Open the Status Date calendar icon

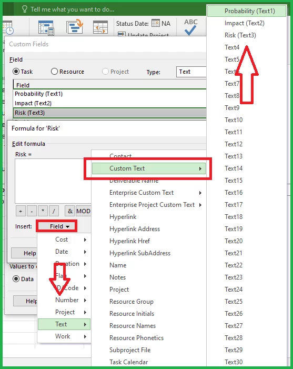click(155, 23)
